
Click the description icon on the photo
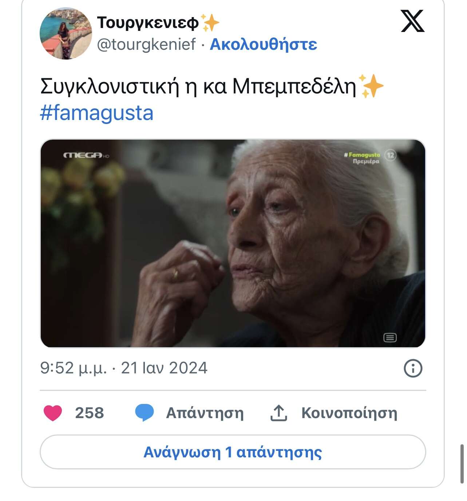coord(390,338)
